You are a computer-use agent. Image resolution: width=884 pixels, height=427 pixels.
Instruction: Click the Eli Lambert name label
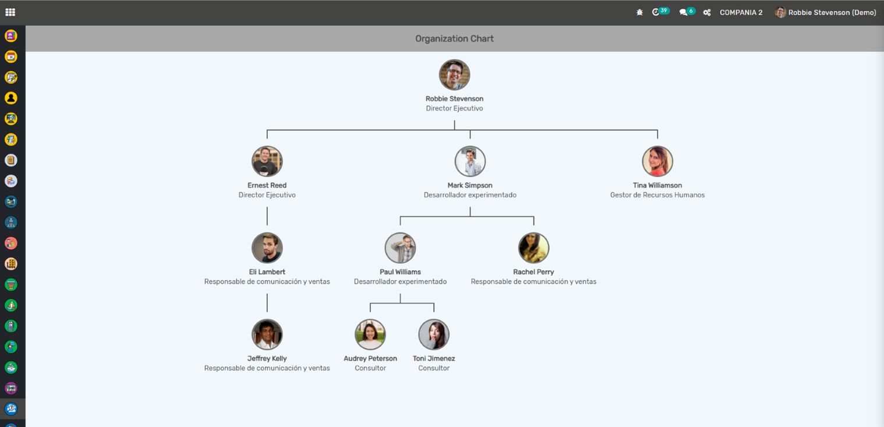(267, 272)
